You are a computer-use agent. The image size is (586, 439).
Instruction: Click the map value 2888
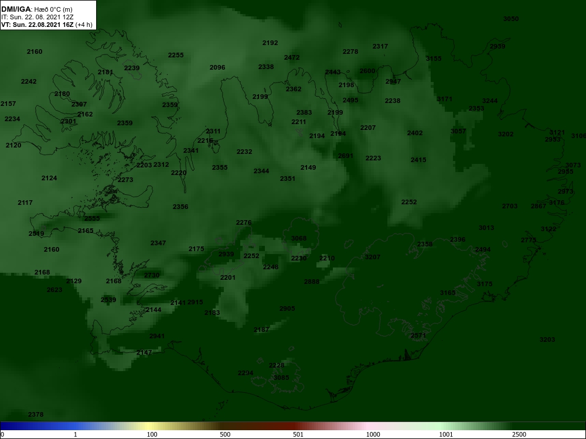(x=312, y=282)
